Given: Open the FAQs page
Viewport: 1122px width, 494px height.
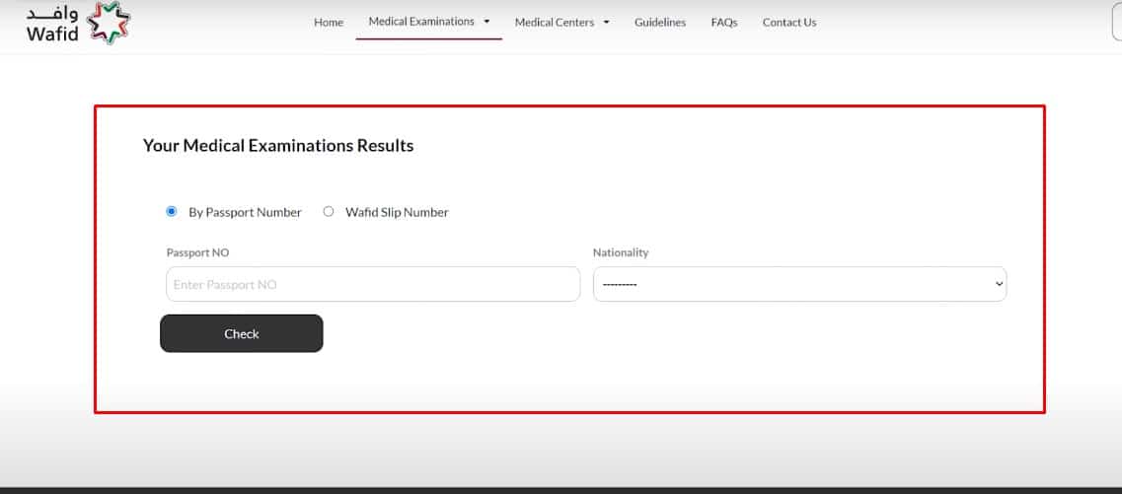Looking at the screenshot, I should (724, 22).
